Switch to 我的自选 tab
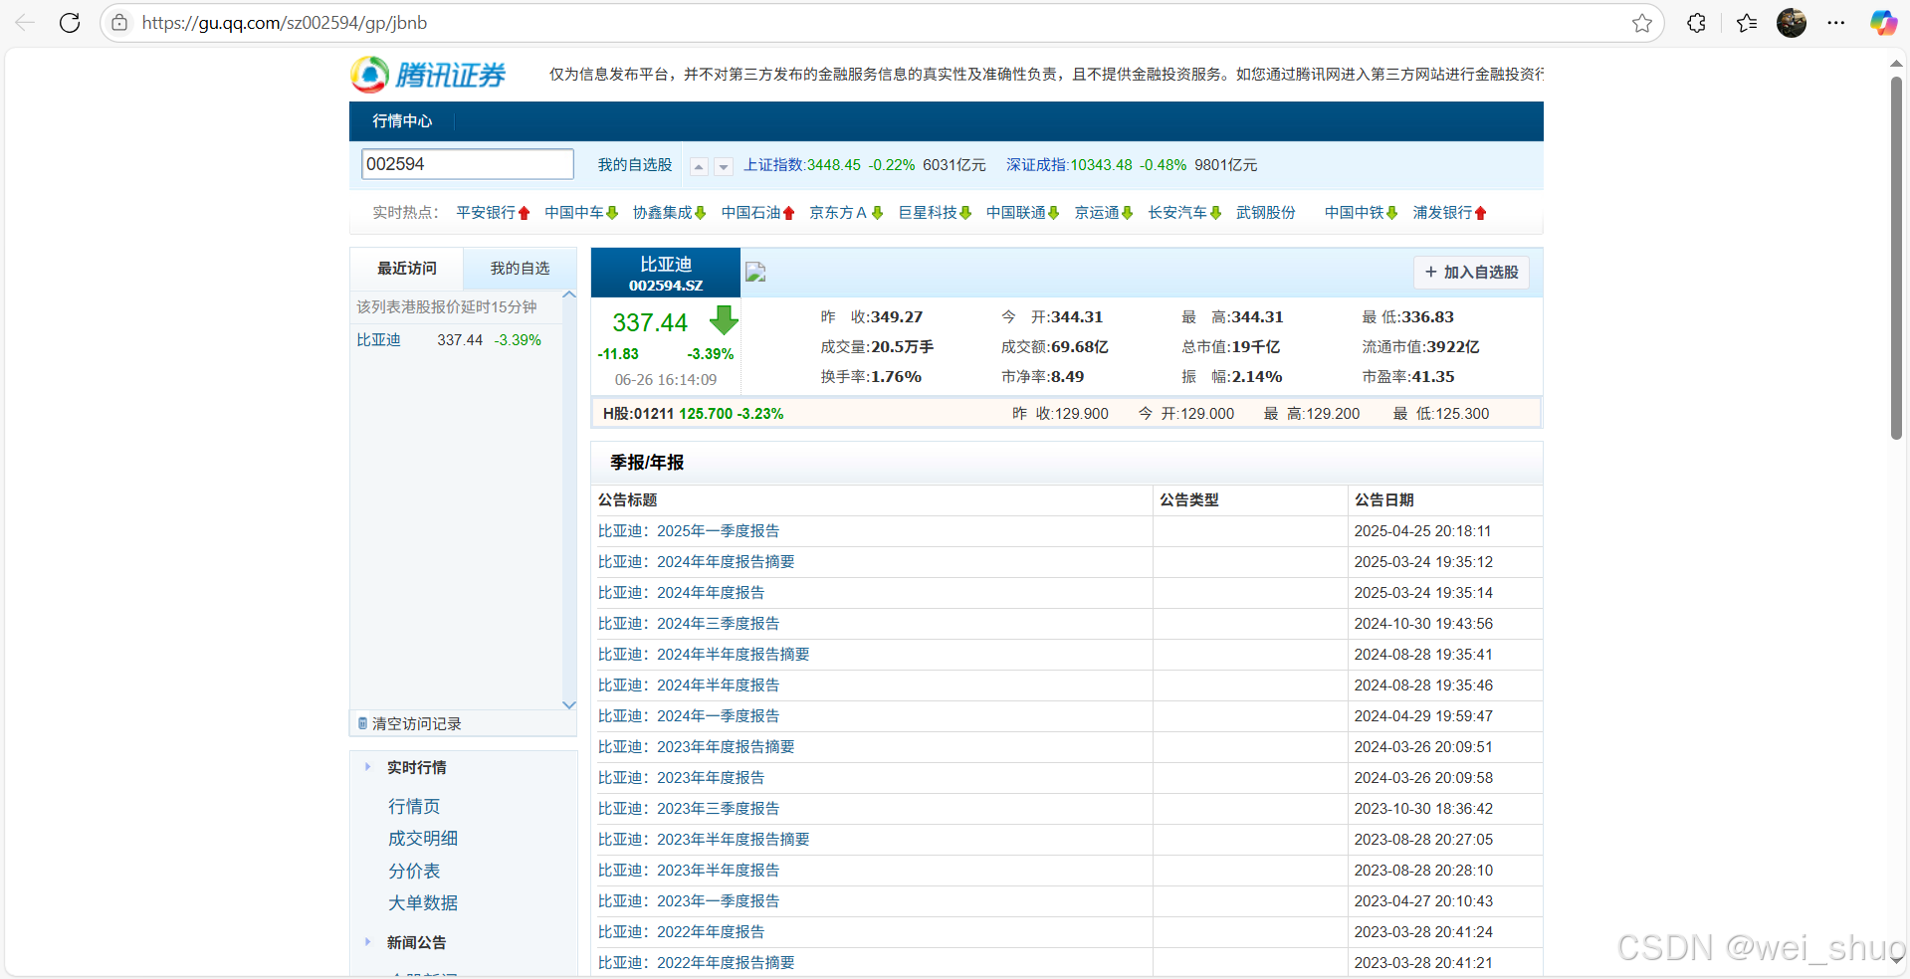This screenshot has height=979, width=1910. (x=520, y=269)
